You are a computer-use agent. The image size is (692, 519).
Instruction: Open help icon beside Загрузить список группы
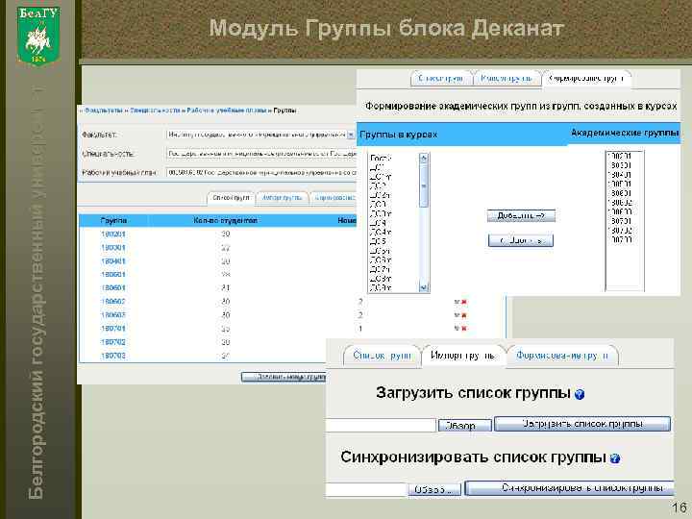(x=580, y=394)
